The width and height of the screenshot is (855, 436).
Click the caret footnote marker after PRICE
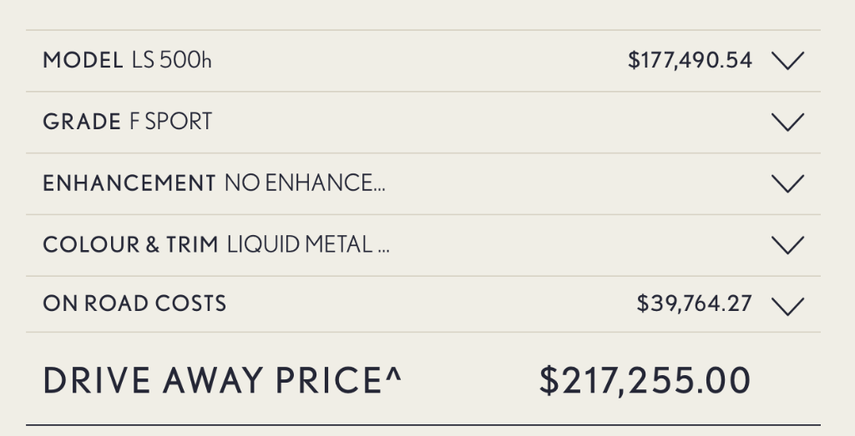393,373
